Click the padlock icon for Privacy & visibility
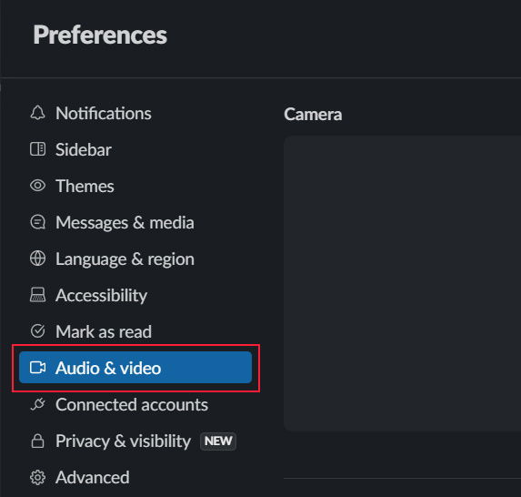This screenshot has width=521, height=497. click(37, 441)
